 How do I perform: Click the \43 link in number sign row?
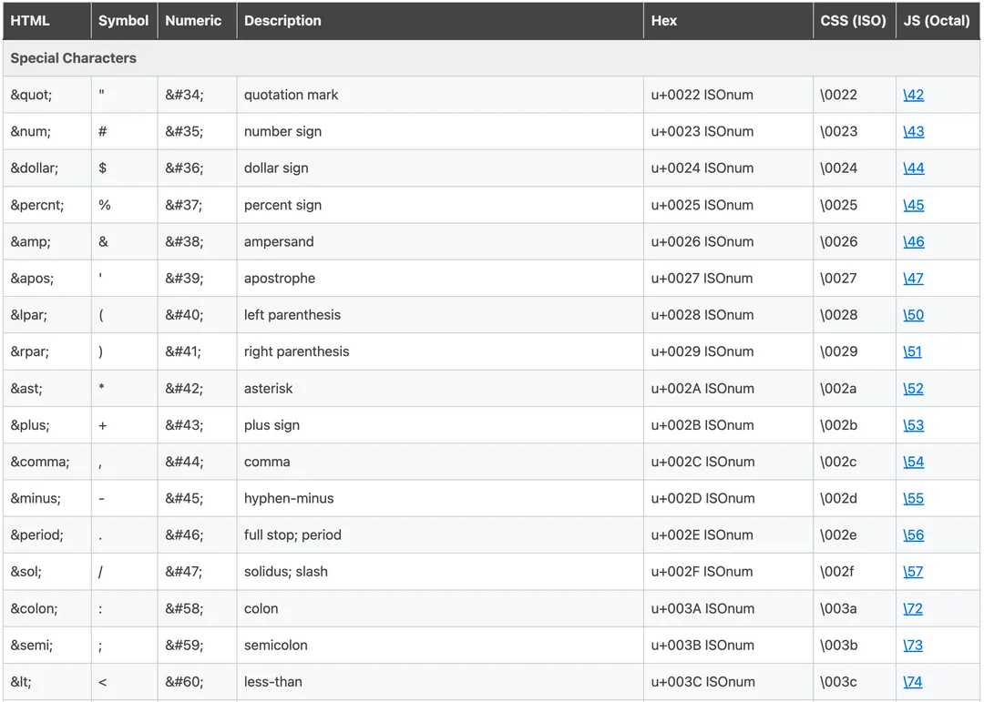click(913, 131)
